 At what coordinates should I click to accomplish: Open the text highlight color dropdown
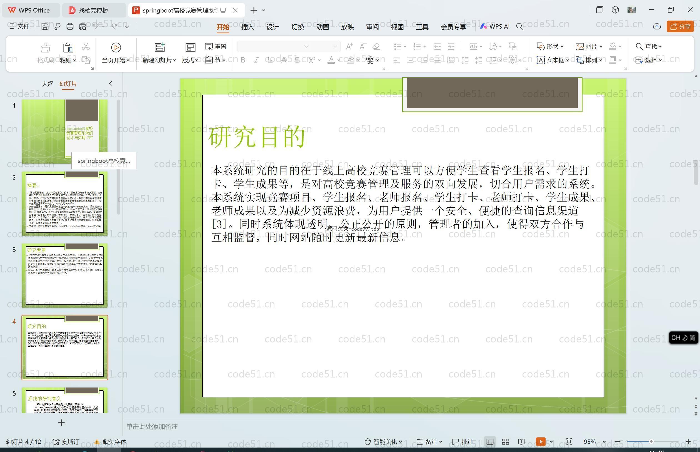point(358,60)
